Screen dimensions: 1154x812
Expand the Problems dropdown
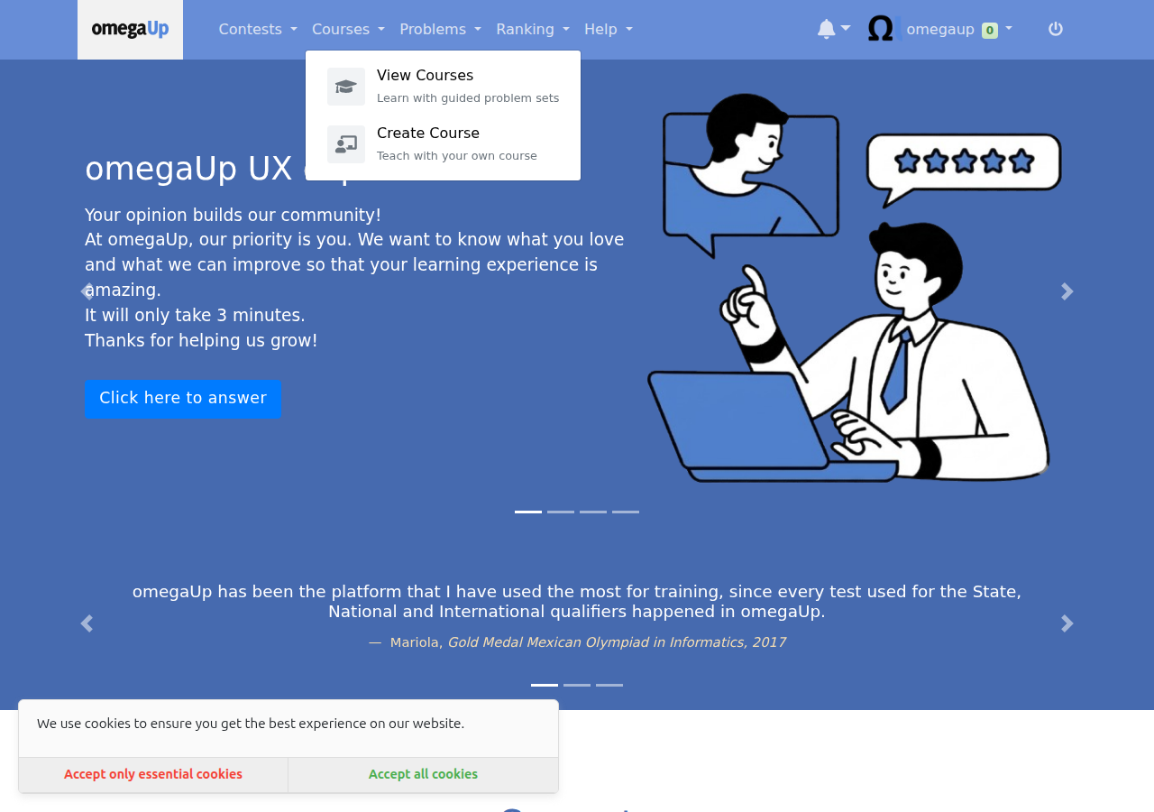[440, 29]
